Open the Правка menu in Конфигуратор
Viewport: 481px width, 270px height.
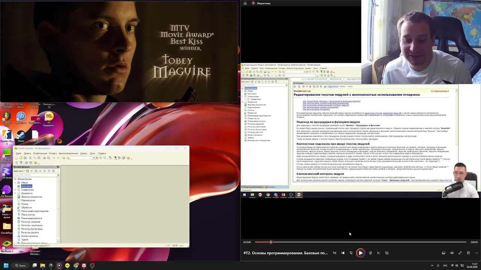click(x=27, y=153)
